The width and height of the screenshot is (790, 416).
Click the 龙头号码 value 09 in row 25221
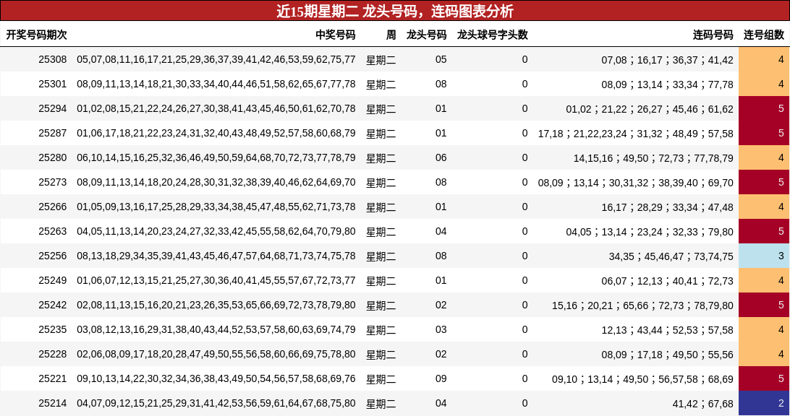pos(441,378)
